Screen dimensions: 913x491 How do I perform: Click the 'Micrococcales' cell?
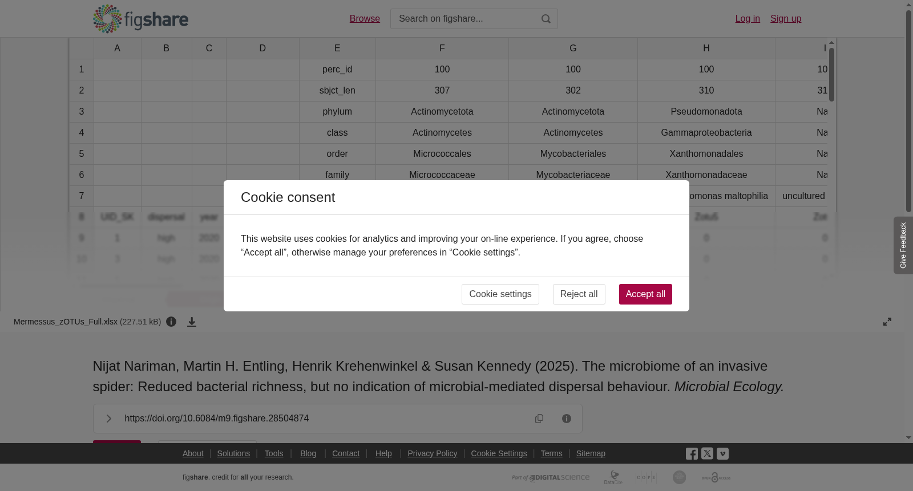click(442, 154)
